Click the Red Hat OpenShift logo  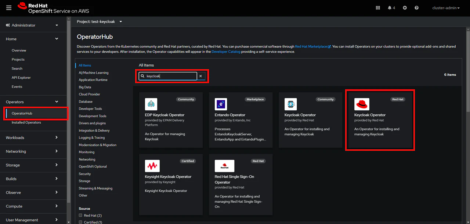(x=53, y=8)
